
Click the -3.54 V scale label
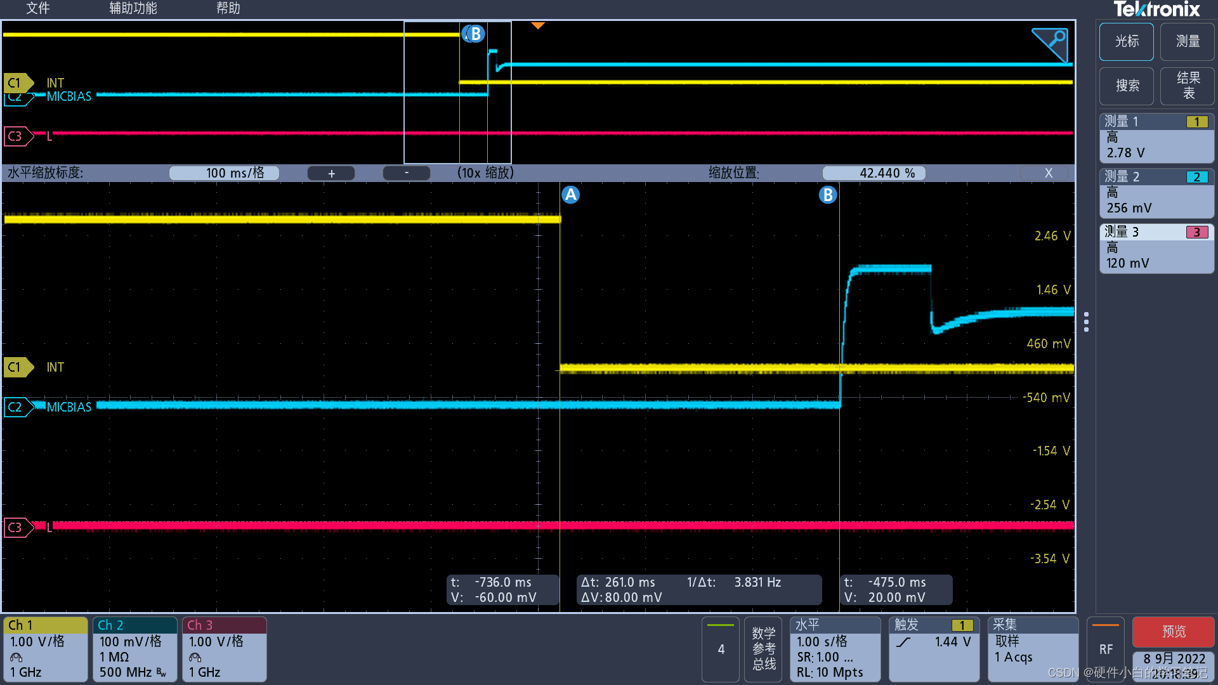coord(1050,559)
